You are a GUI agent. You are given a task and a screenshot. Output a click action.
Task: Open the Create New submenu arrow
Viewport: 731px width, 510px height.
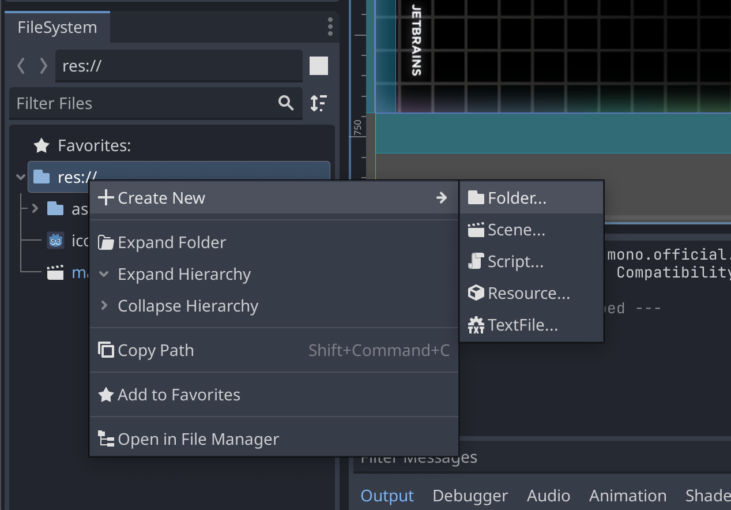[x=442, y=198]
